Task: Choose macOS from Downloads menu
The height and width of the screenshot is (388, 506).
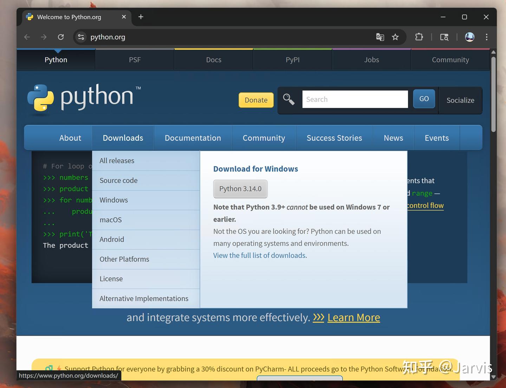Action: [x=146, y=220]
